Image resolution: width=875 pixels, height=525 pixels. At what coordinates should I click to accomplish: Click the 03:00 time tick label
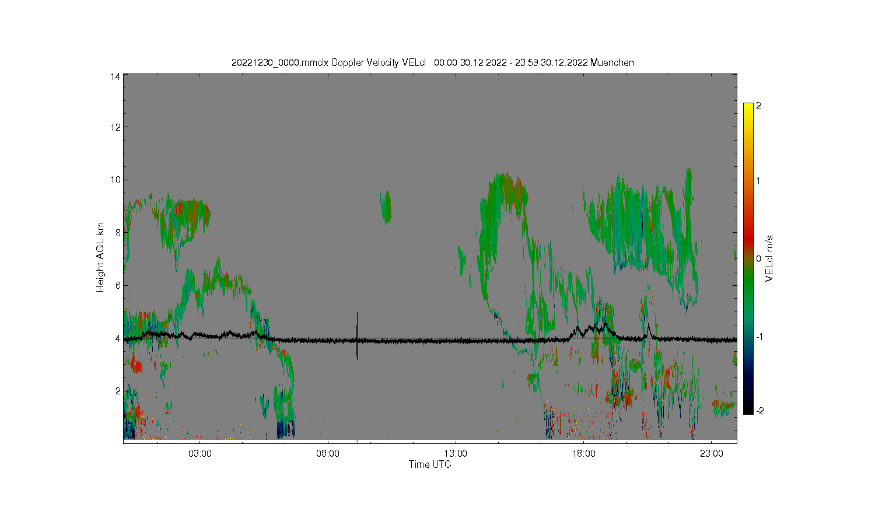click(x=200, y=454)
